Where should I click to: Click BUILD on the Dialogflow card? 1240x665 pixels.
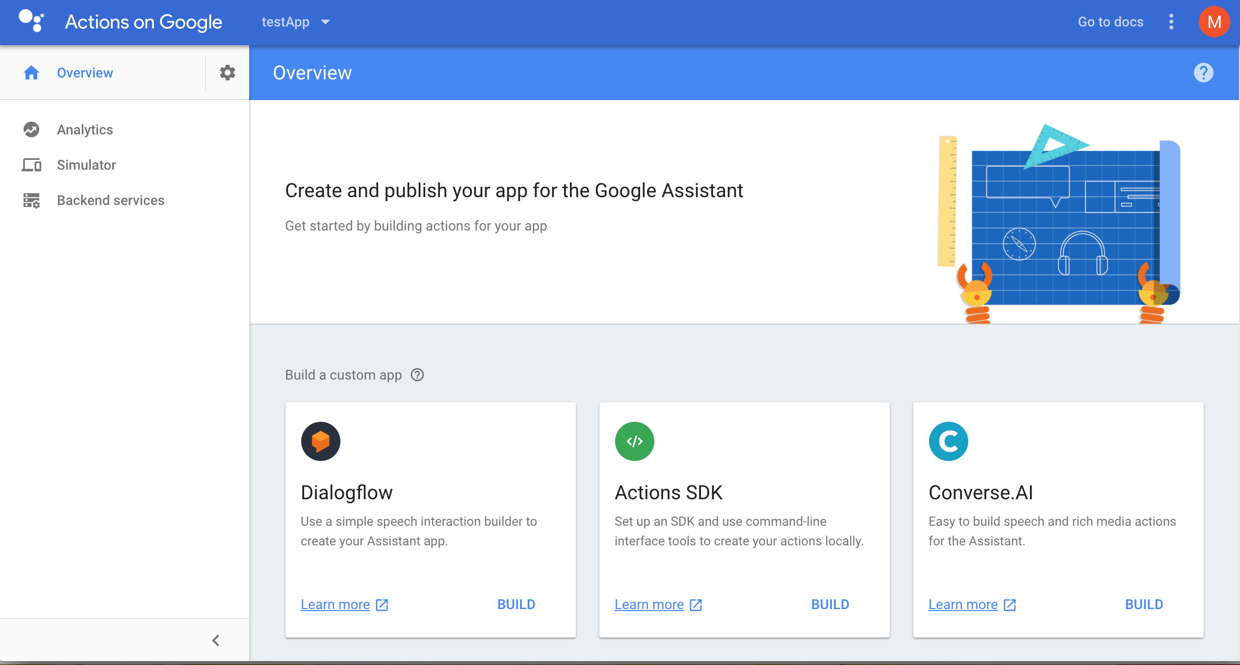(x=517, y=605)
